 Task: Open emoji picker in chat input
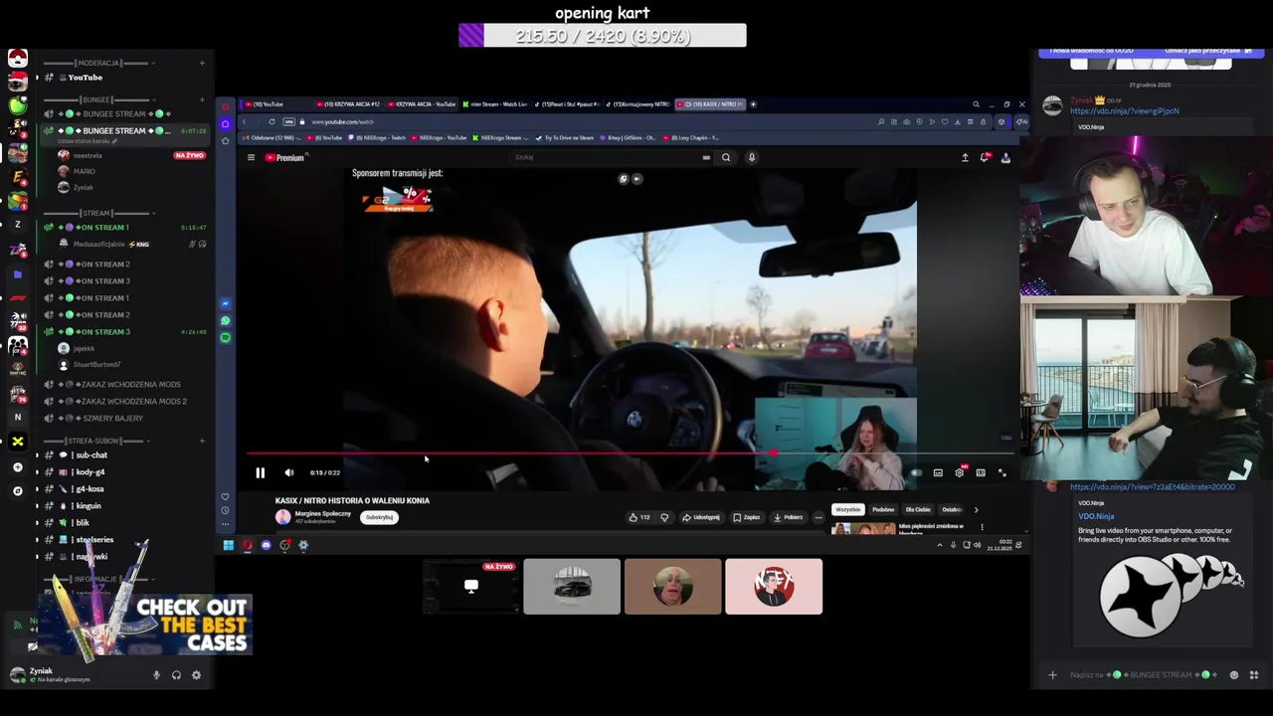click(x=1234, y=675)
